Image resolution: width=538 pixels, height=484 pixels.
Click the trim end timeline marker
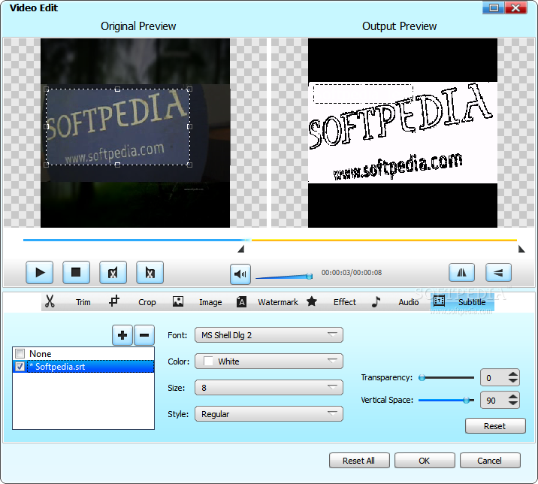[x=521, y=249]
